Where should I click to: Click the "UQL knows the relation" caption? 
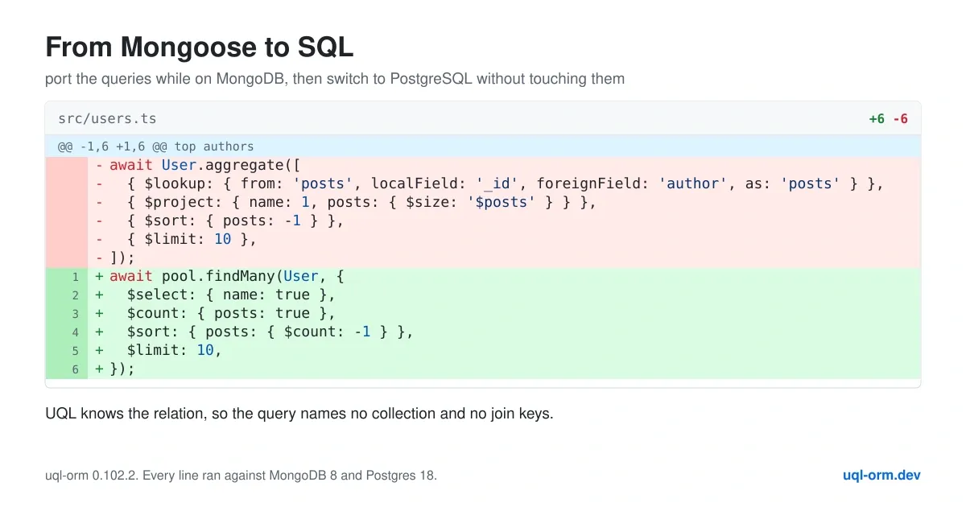coord(299,414)
